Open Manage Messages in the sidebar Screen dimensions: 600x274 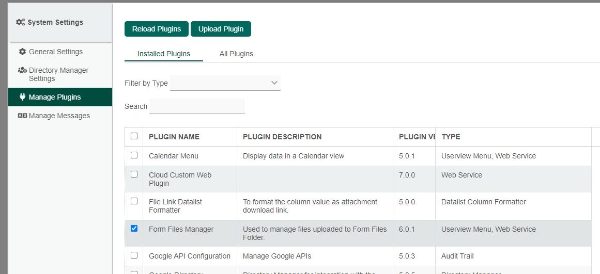(59, 116)
